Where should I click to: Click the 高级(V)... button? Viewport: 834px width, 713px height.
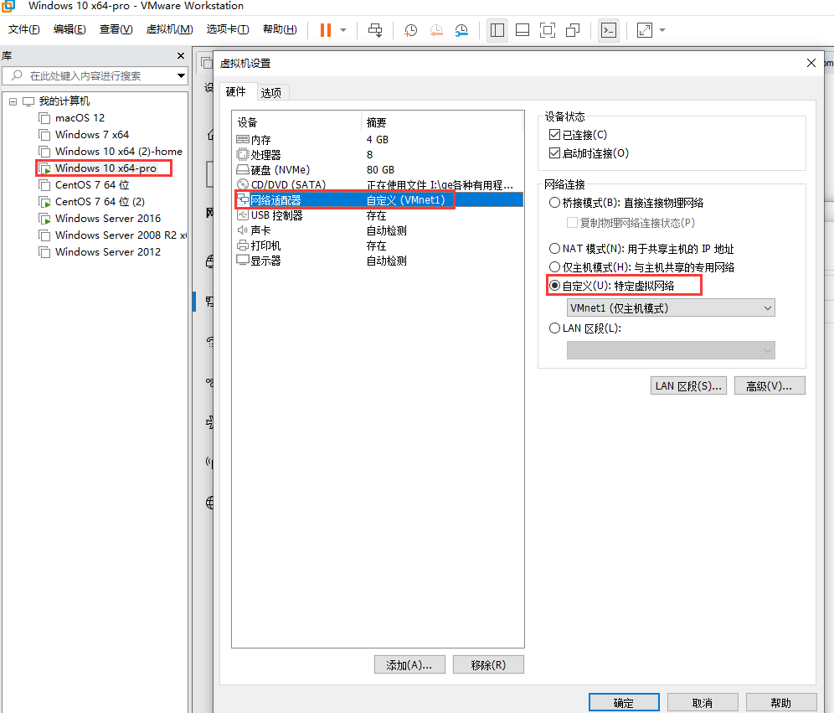click(x=770, y=385)
